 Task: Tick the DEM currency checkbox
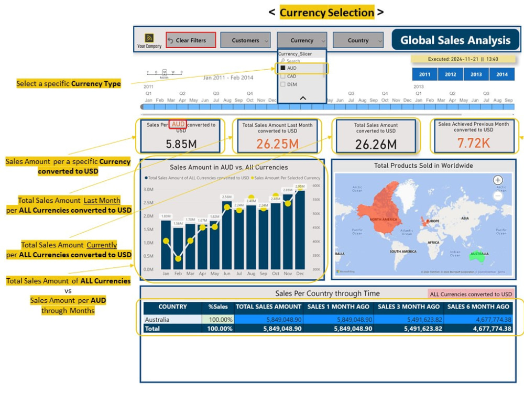283,84
